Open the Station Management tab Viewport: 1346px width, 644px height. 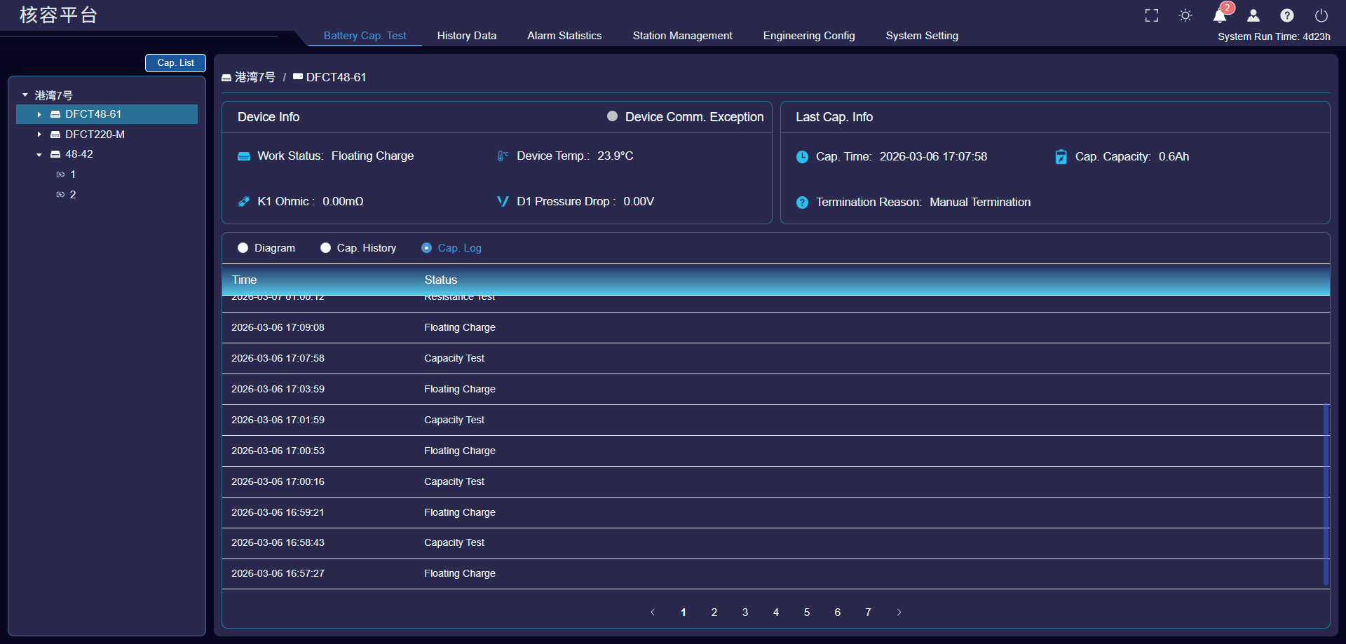click(x=682, y=36)
